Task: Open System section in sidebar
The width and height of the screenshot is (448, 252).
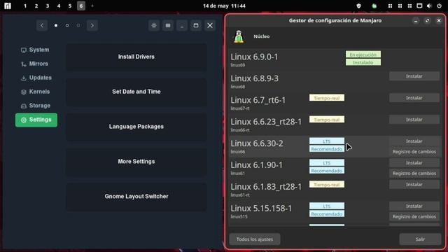Action: [36, 50]
